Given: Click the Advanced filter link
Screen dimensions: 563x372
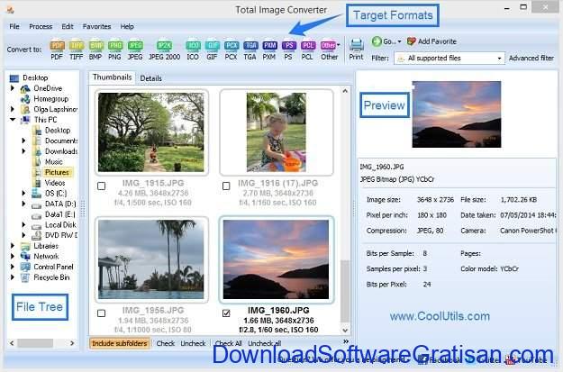Looking at the screenshot, I should pos(531,59).
